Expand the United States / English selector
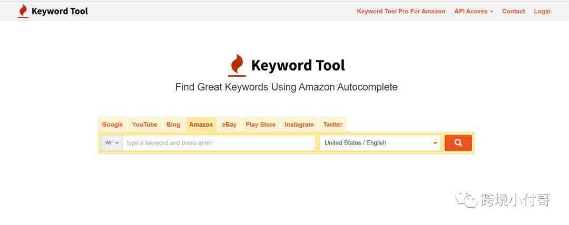Screen dimensions: 569x225 point(380,143)
